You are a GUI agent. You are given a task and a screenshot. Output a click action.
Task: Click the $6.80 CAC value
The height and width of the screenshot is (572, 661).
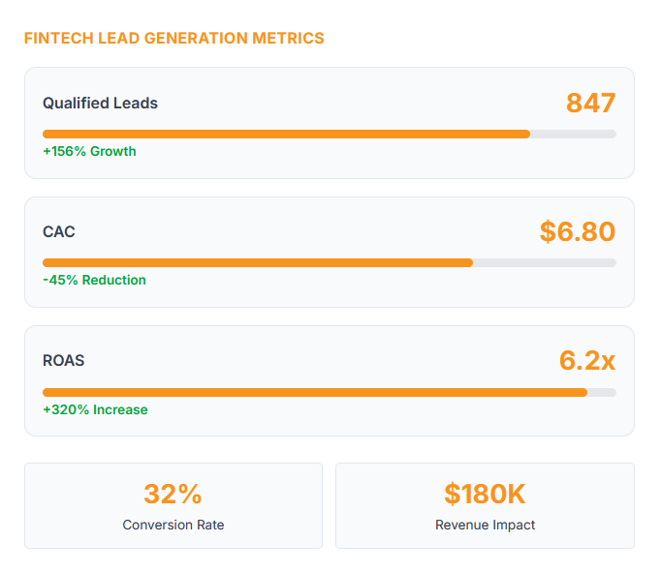(x=577, y=231)
